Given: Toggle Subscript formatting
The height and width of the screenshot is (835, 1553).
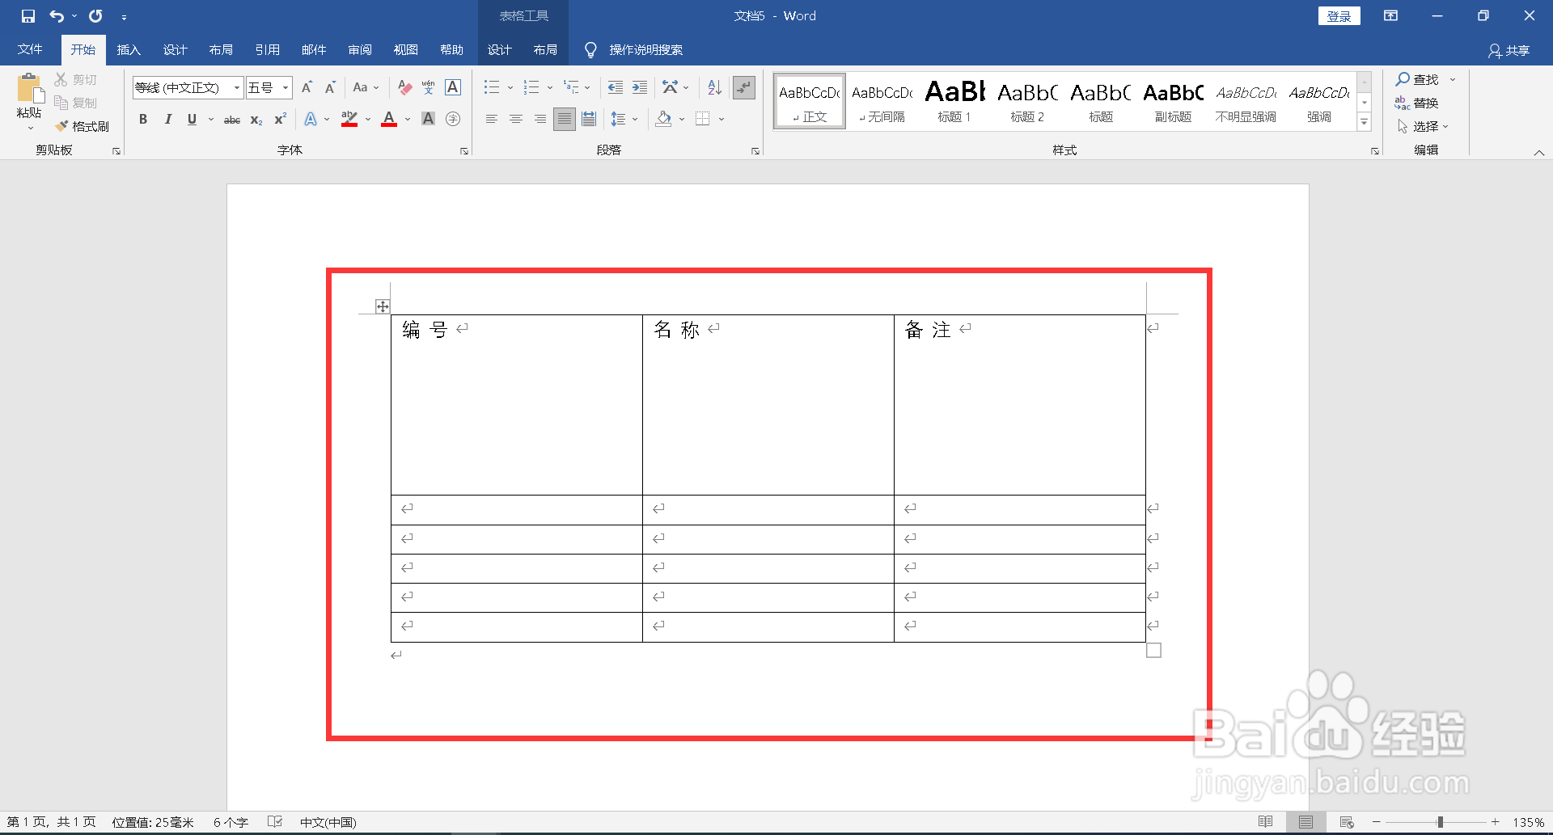Looking at the screenshot, I should pos(256,120).
